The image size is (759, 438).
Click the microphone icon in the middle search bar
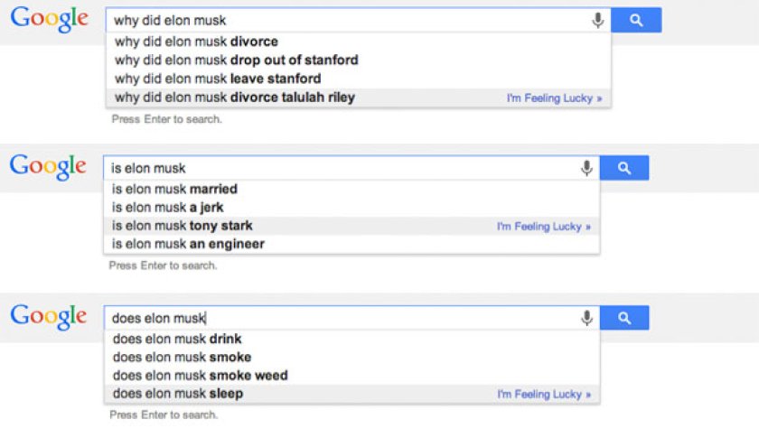coord(586,168)
